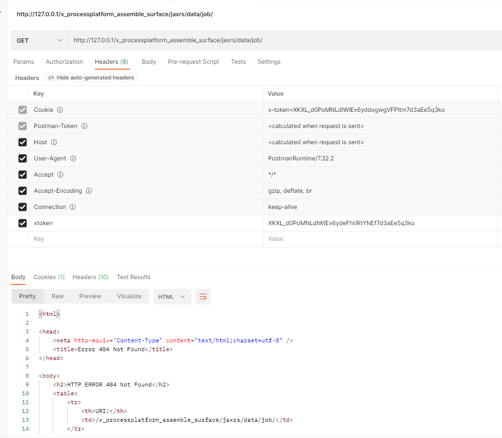502x438 pixels.
Task: Click the info icon beside User-Agent
Action: [x=73, y=158]
